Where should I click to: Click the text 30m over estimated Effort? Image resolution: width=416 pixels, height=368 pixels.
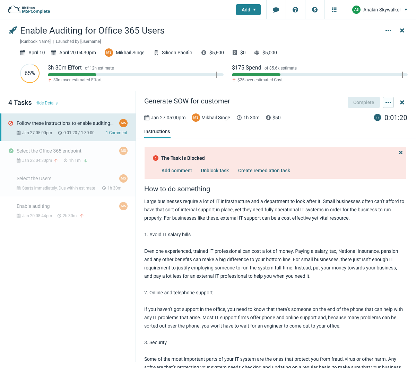point(77,80)
